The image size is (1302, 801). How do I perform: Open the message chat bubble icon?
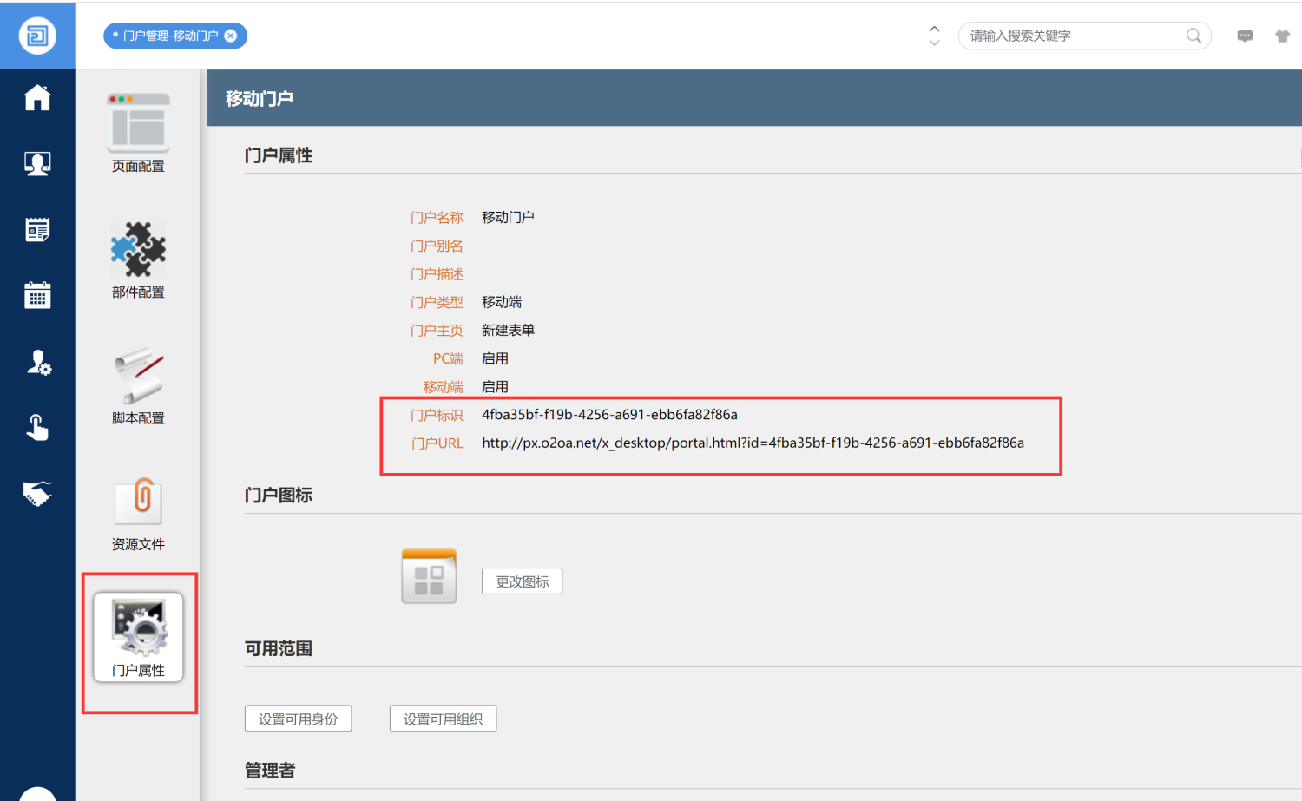pos(1245,36)
